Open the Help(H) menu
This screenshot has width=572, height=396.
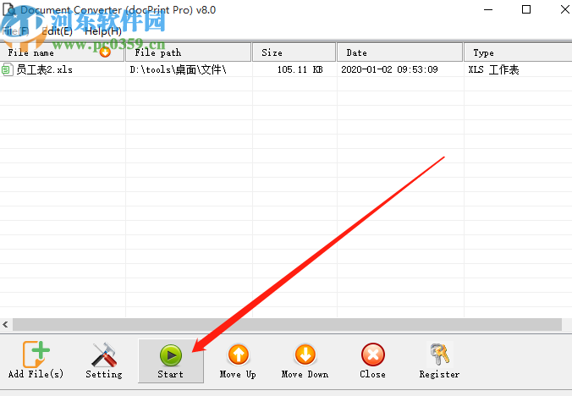click(102, 31)
